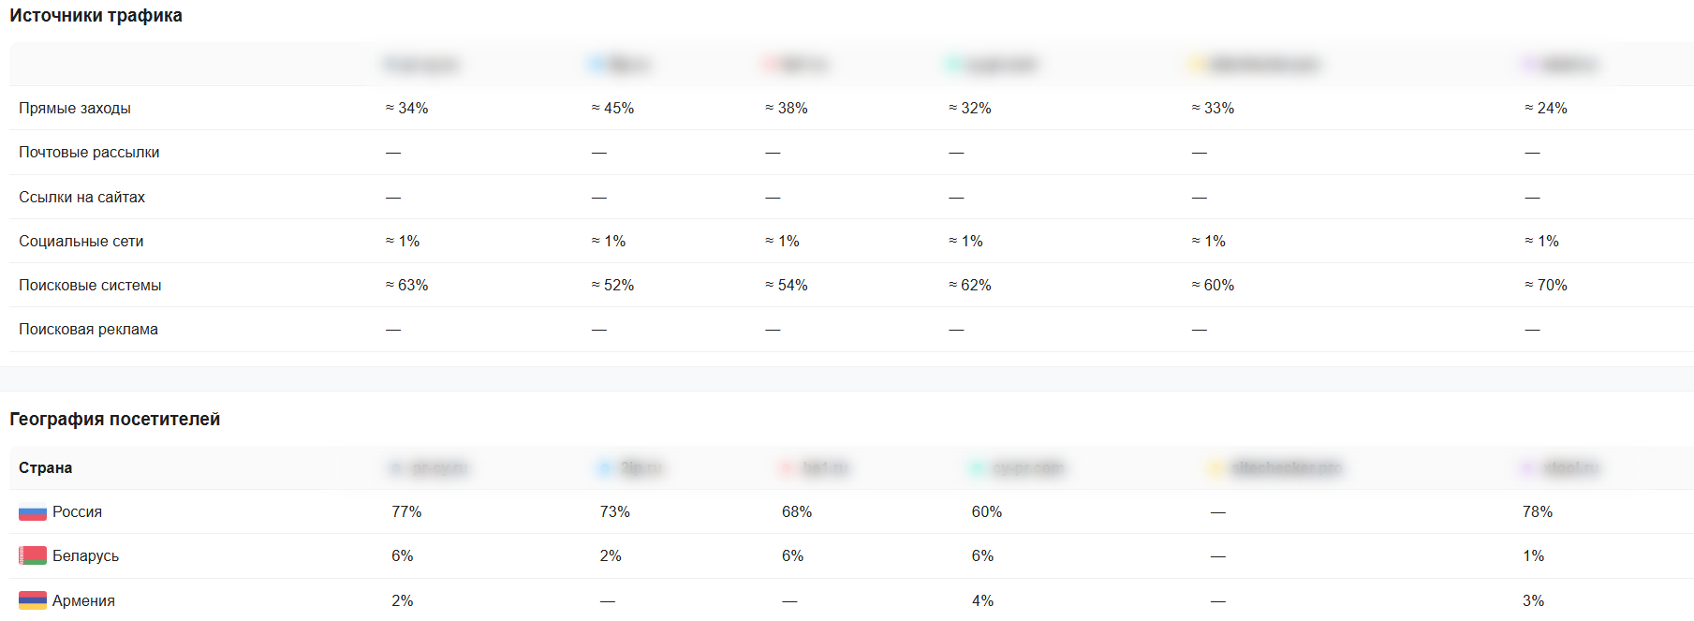Select the "Почтовые рассылки" row label
Viewport: 1694px width, 621px height.
89,153
